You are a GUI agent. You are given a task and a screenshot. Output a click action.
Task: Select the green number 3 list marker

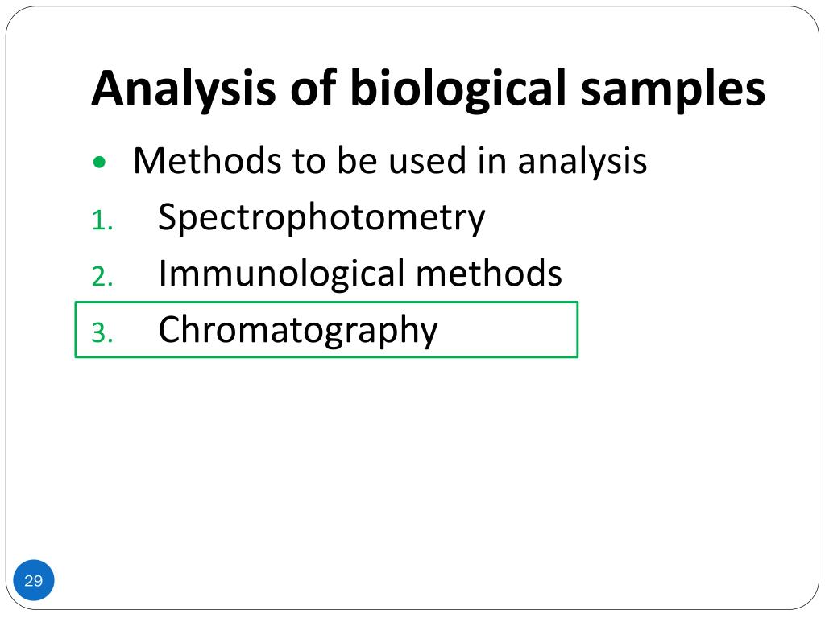click(102, 332)
